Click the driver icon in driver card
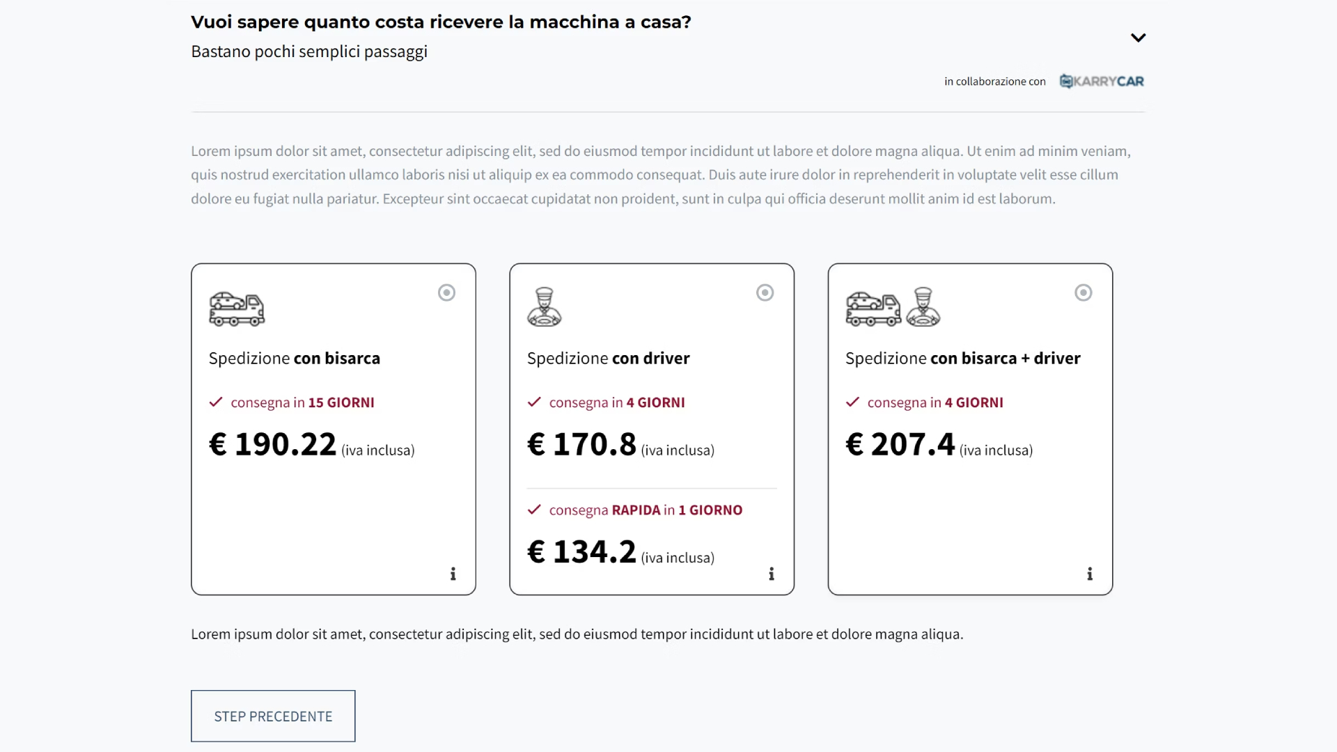This screenshot has width=1337, height=752. pyautogui.click(x=544, y=307)
